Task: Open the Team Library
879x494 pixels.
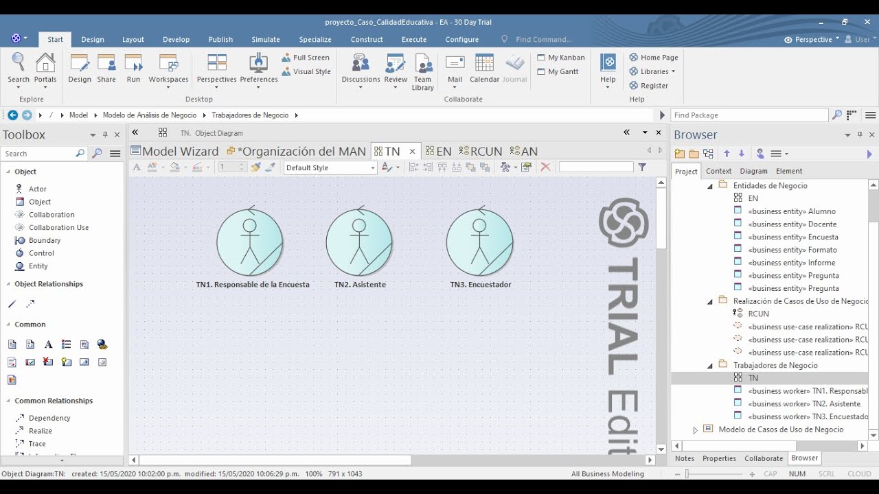Action: pos(423,72)
